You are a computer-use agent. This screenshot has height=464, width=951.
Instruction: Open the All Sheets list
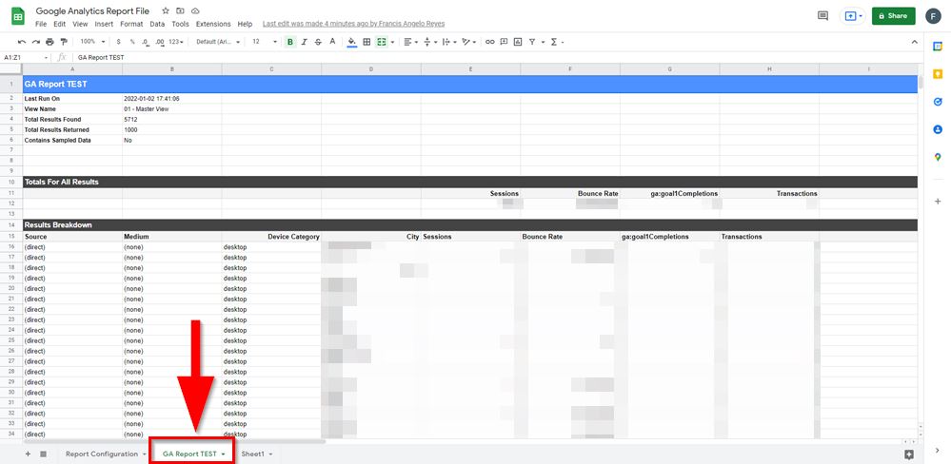43,454
